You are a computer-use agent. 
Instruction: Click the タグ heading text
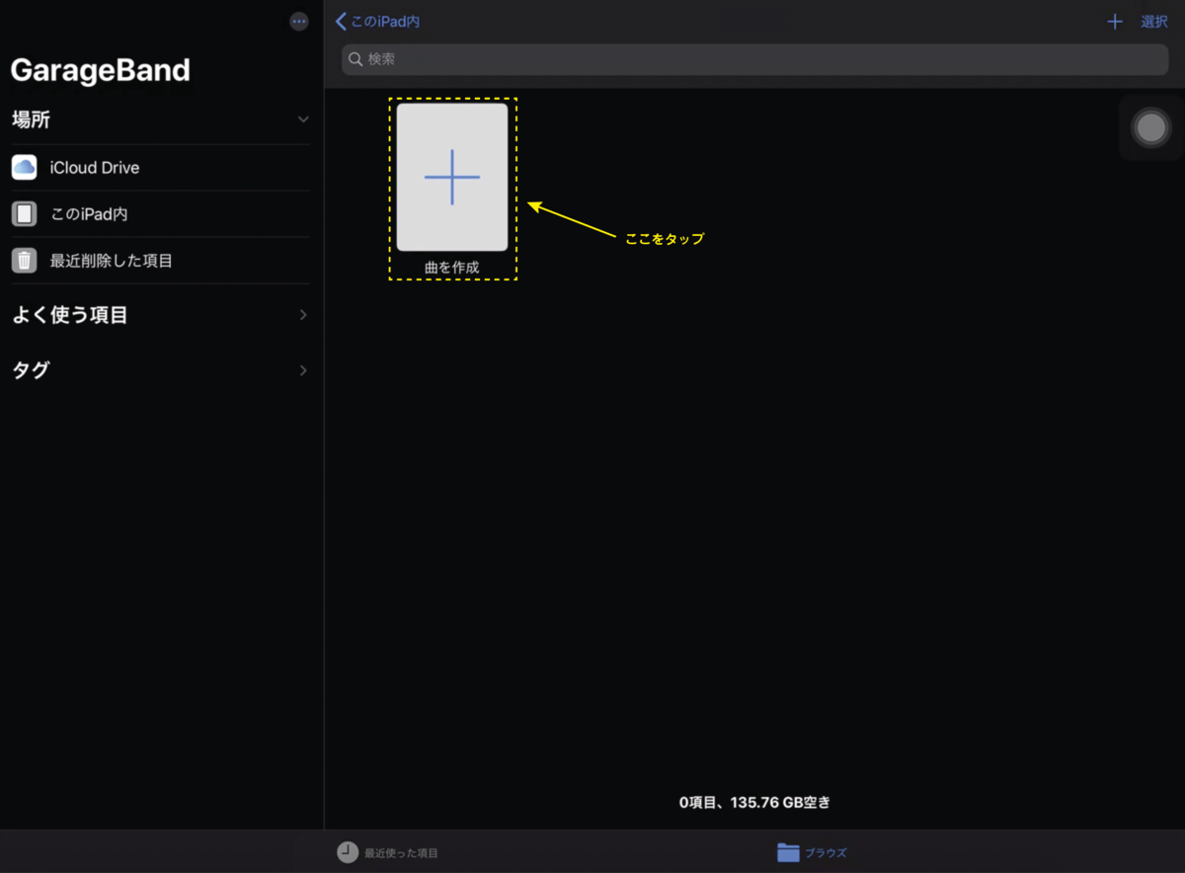(31, 370)
